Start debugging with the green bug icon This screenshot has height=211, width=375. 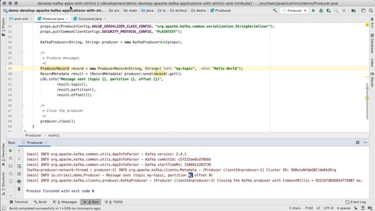(x=321, y=11)
